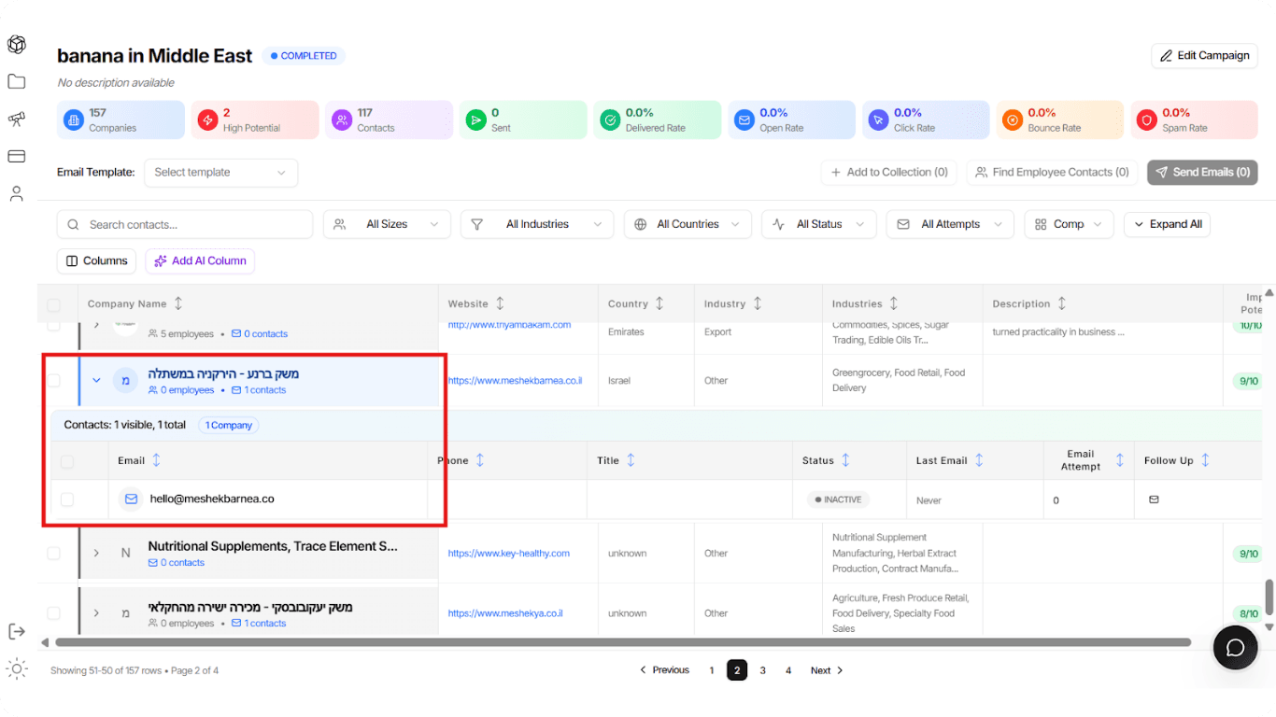The height and width of the screenshot is (717, 1276).
Task: Expand the Nutritional Supplements company row
Action: point(96,553)
